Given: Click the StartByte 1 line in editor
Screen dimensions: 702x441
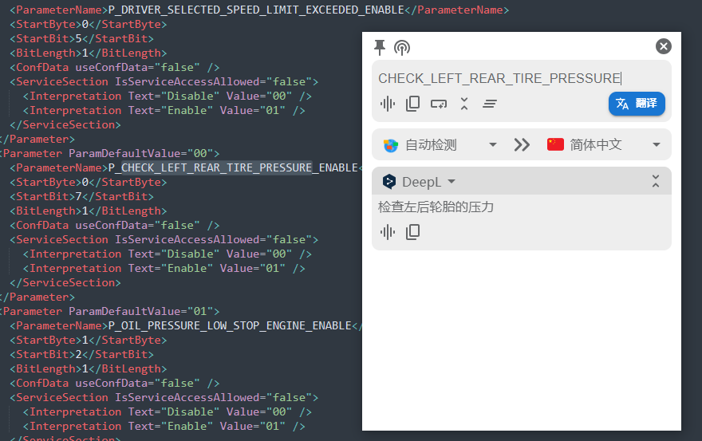Looking at the screenshot, I should (x=89, y=340).
